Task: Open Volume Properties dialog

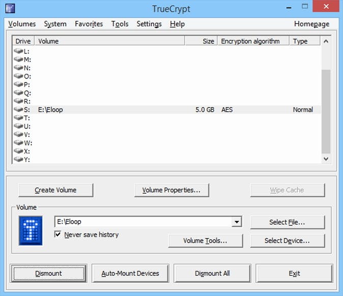Action: tap(171, 190)
